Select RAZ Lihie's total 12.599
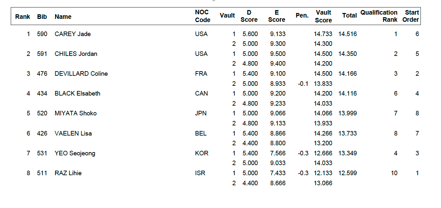Screen dimensions: 442x208 click(x=347, y=173)
